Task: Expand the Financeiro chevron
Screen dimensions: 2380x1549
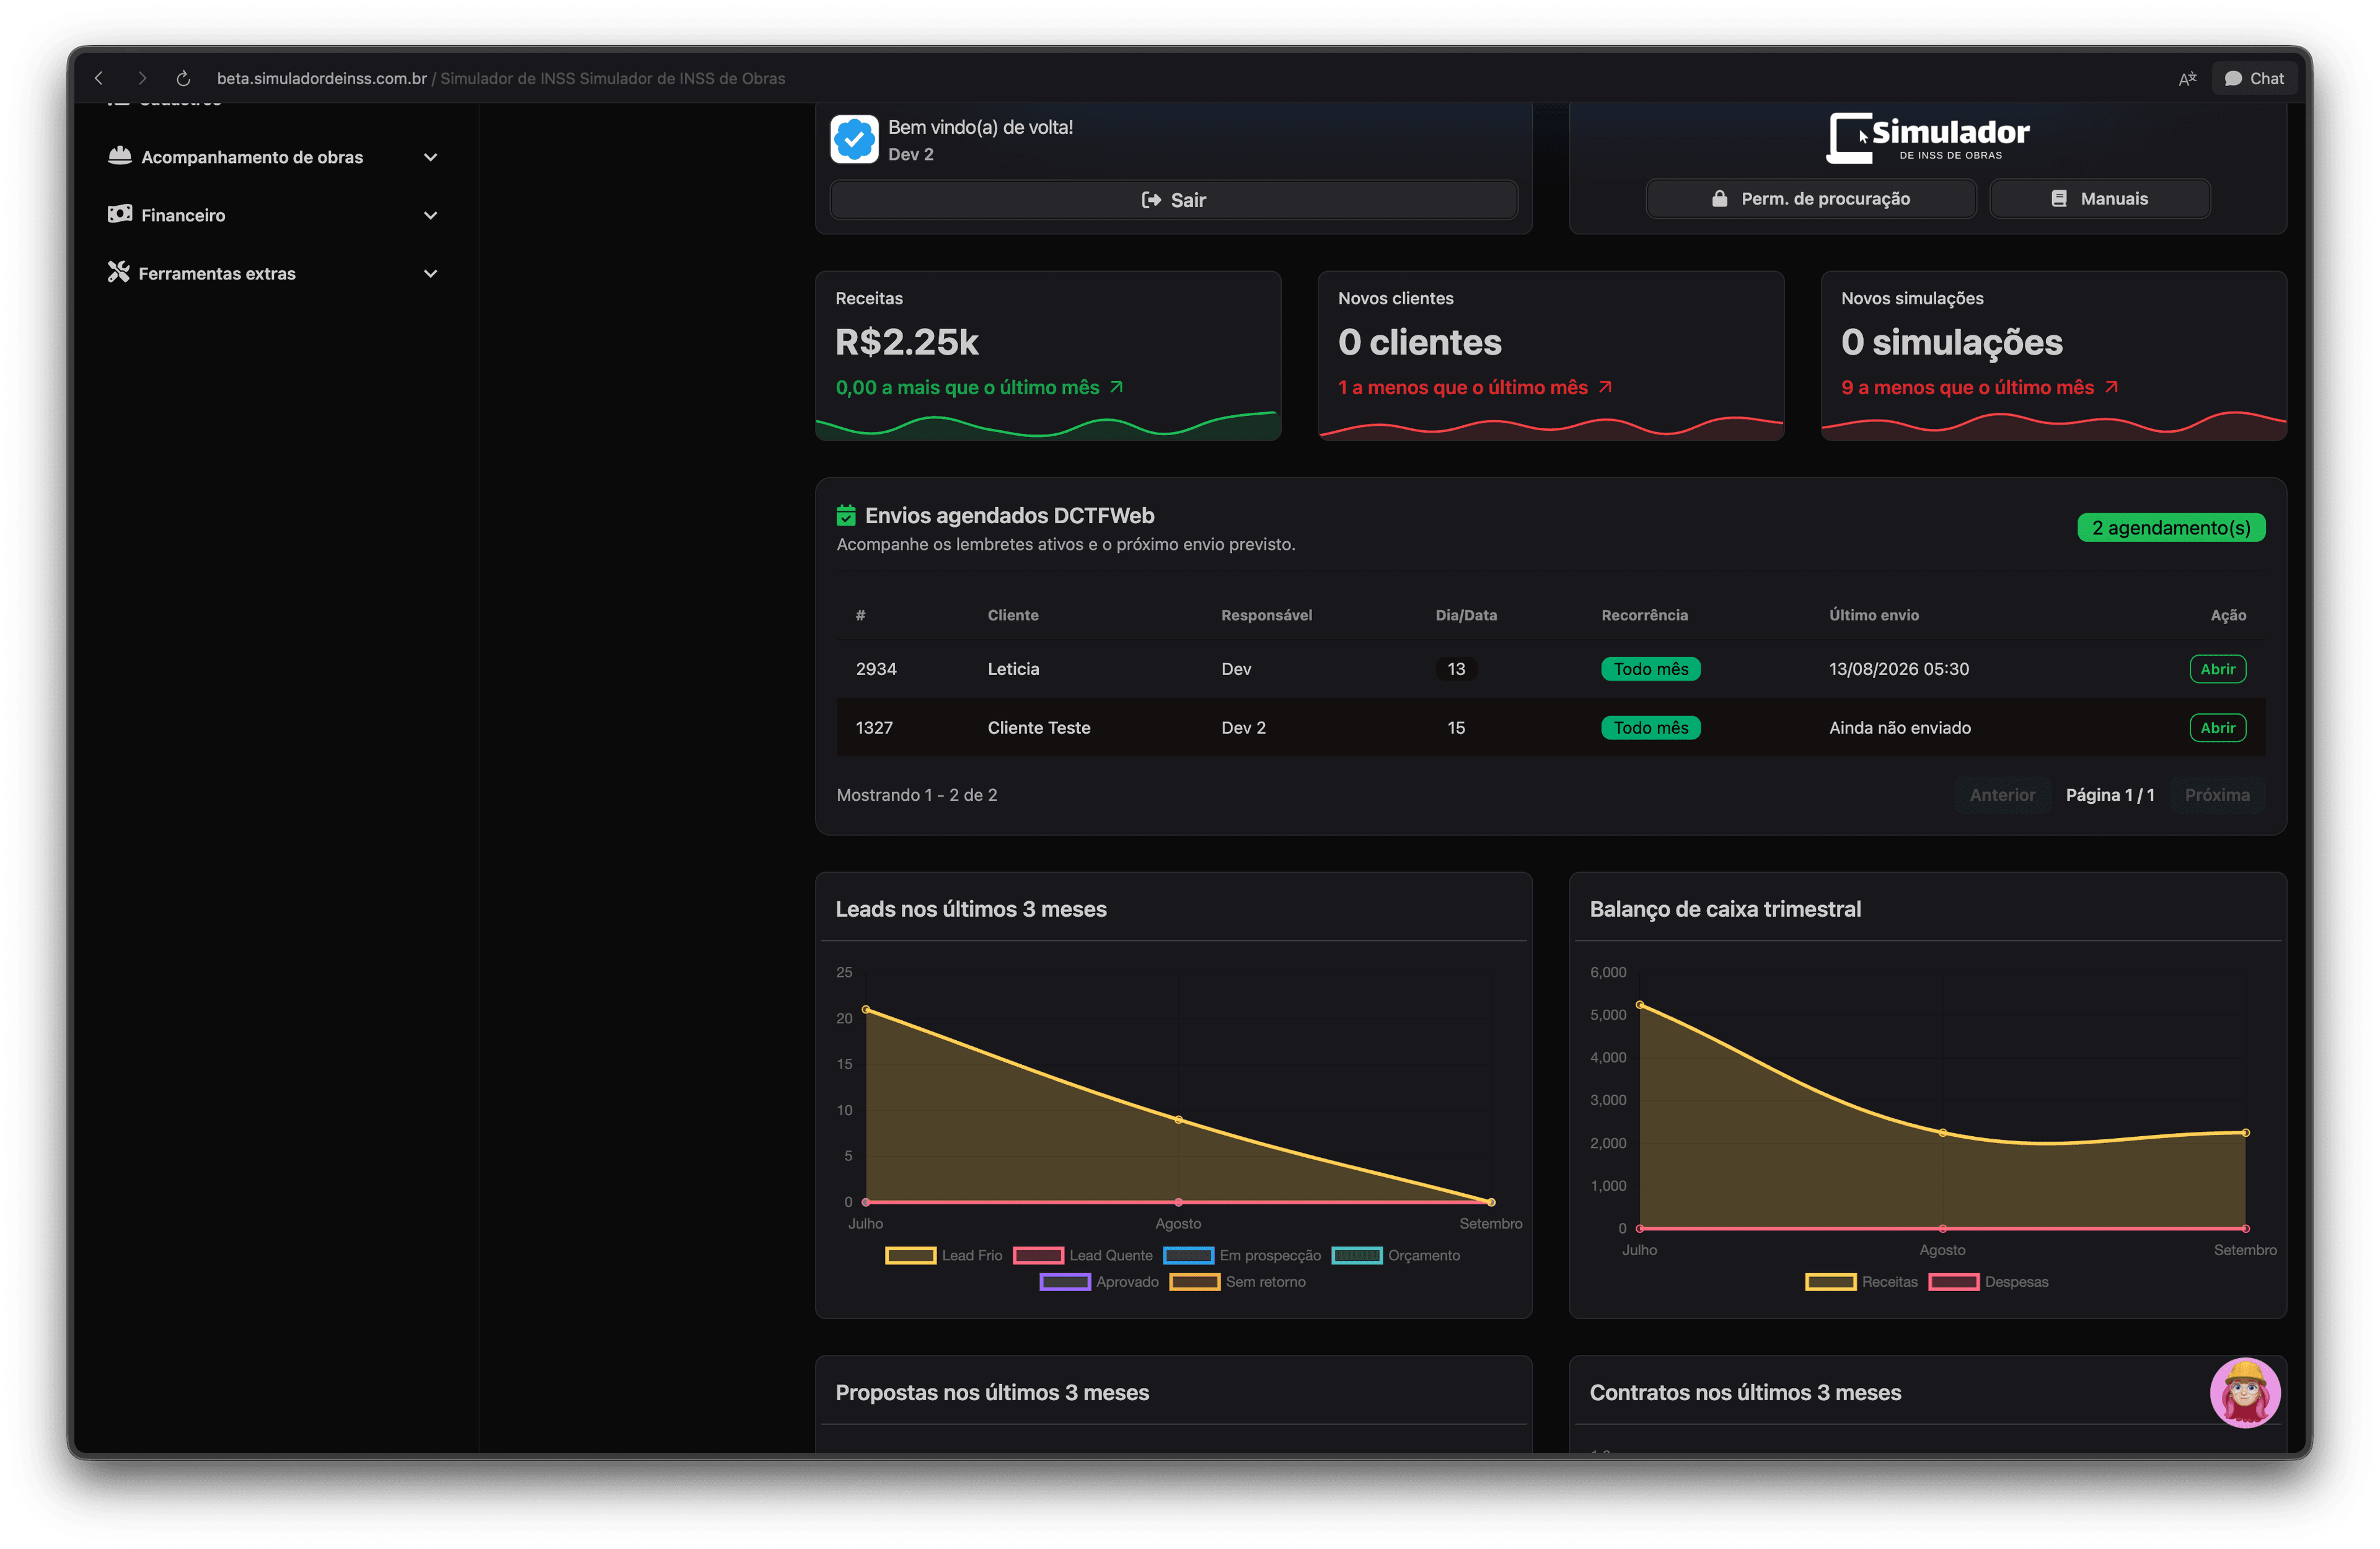Action: [x=430, y=215]
